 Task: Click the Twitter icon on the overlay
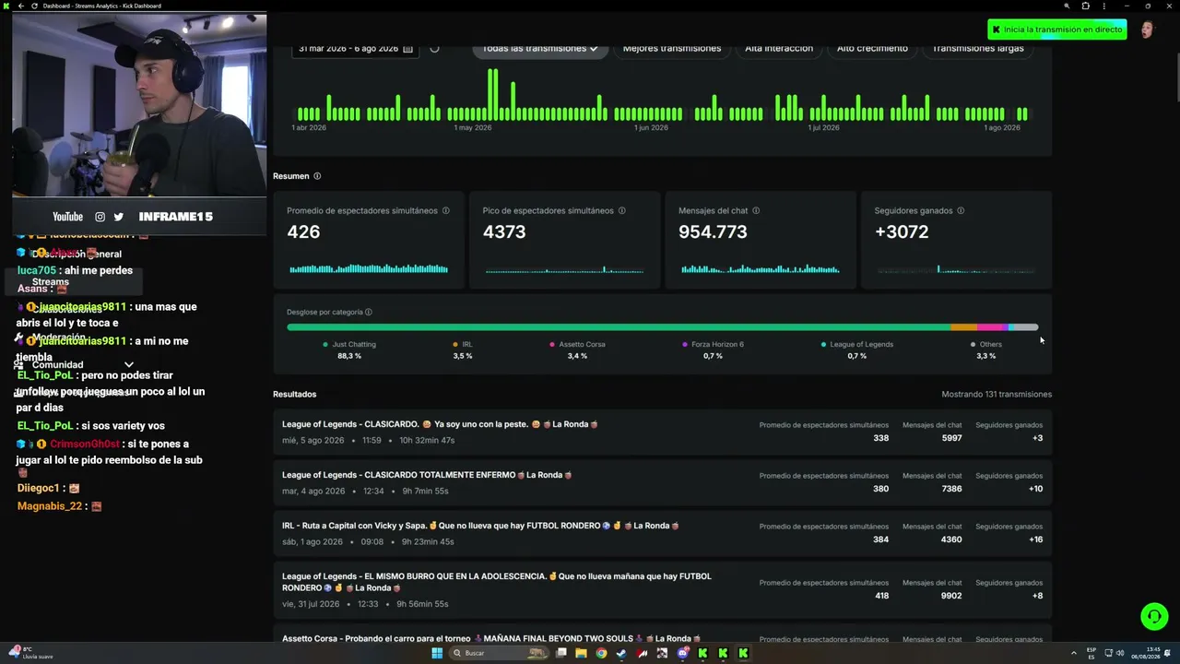coord(119,217)
